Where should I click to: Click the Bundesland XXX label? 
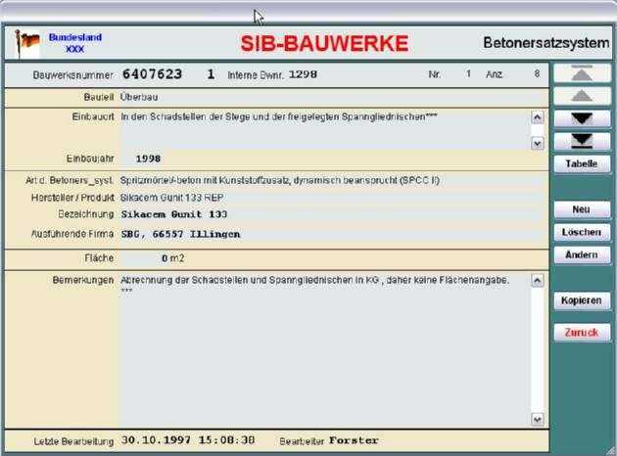75,43
